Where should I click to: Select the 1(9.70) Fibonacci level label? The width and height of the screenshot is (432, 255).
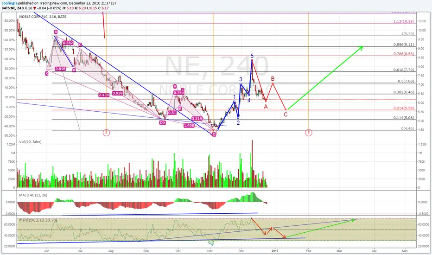click(x=407, y=34)
